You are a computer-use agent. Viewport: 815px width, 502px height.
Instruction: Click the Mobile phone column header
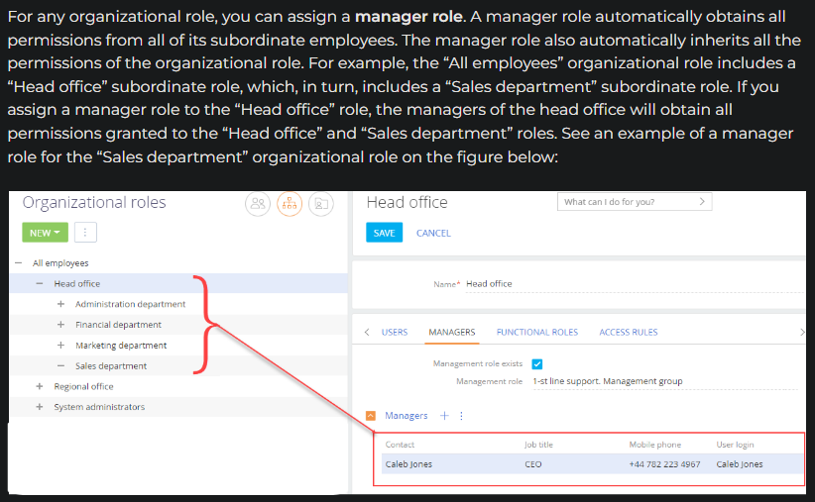coord(655,445)
